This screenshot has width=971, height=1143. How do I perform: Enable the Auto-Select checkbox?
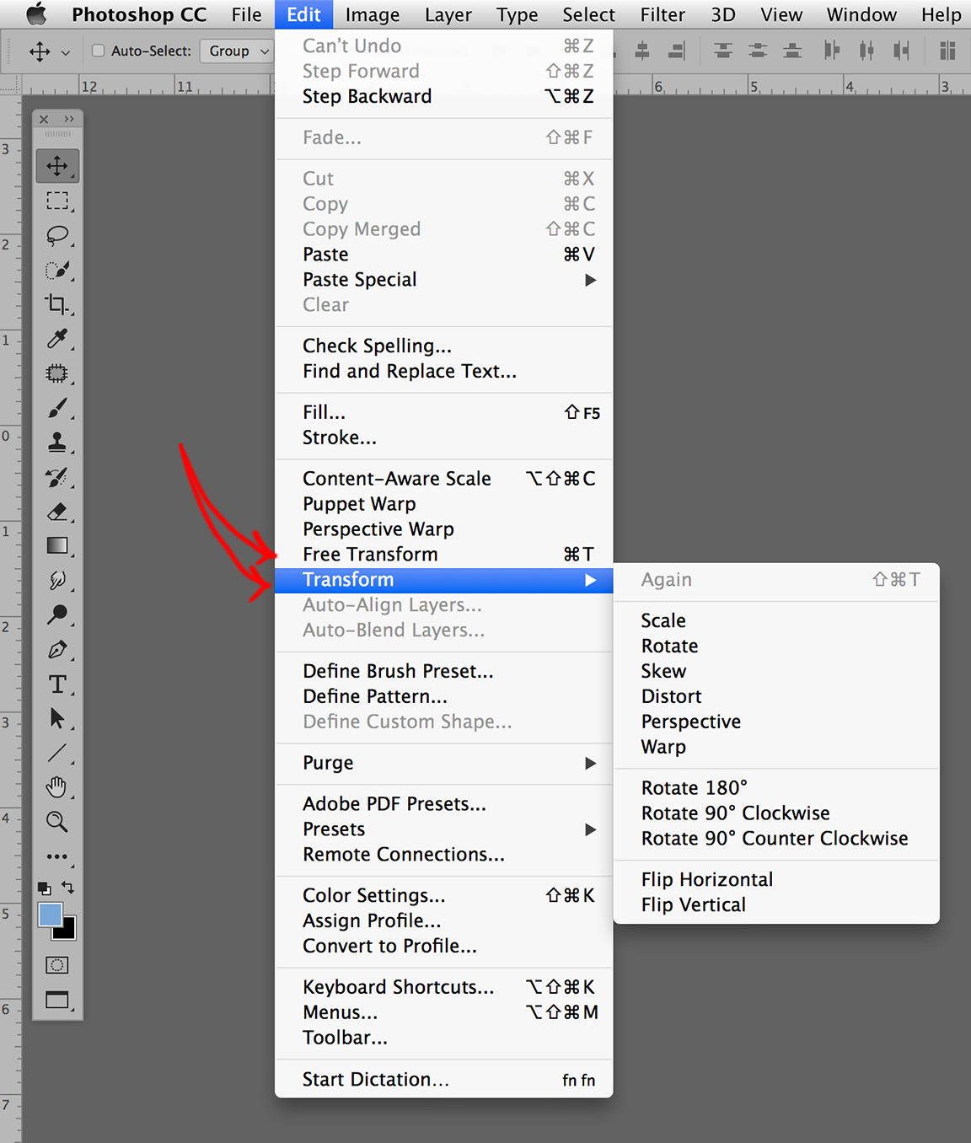[x=99, y=51]
